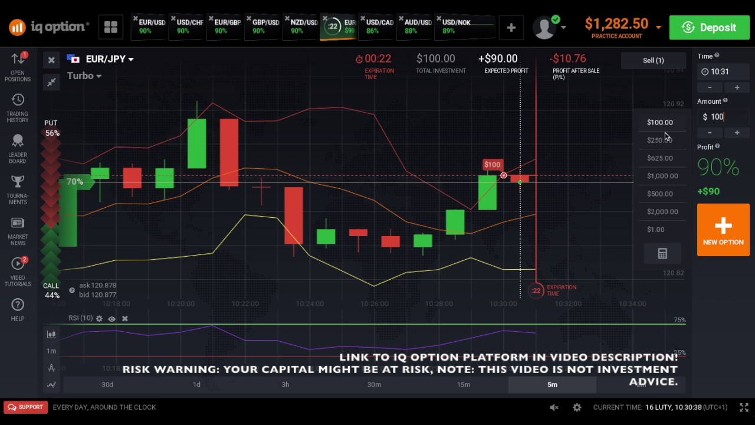
Task: Expand the Turbo option type dropdown
Action: tap(84, 76)
